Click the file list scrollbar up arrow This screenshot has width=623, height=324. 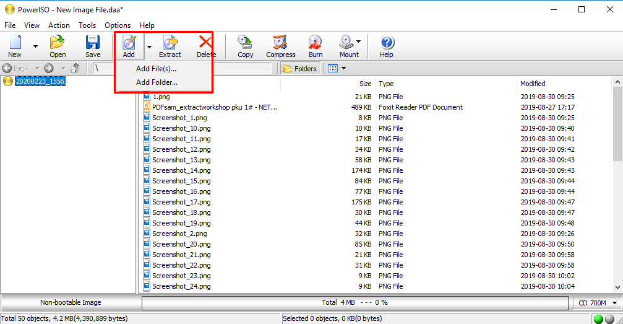tap(617, 82)
